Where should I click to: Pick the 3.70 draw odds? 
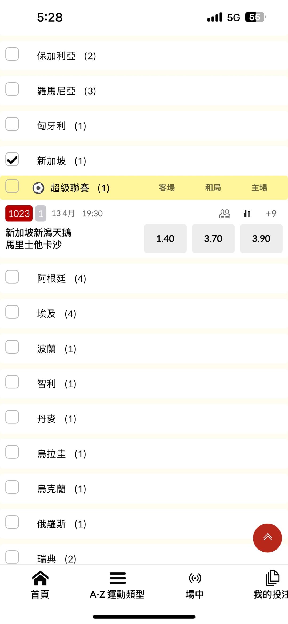[x=213, y=238]
